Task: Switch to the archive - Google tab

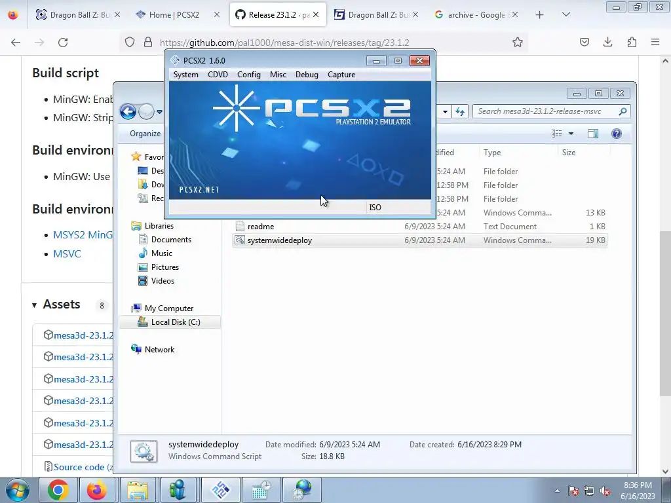Action: (x=476, y=15)
